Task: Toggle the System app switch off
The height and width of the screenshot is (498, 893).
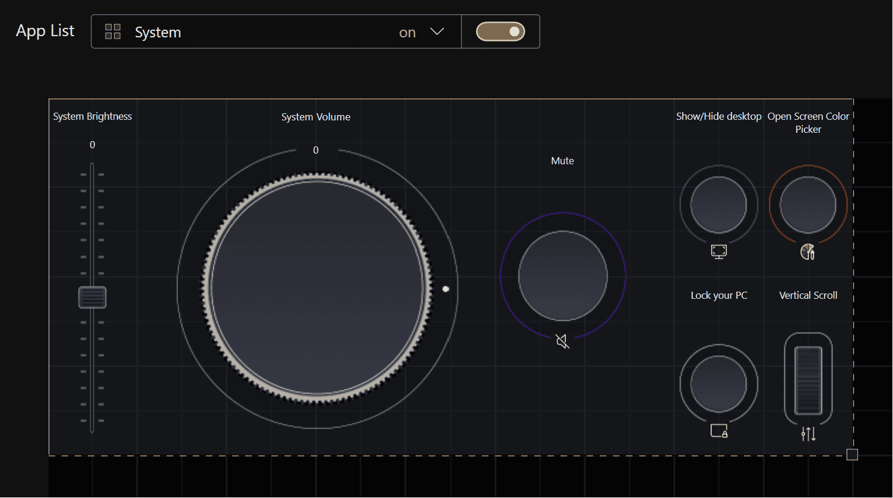Action: (x=501, y=31)
